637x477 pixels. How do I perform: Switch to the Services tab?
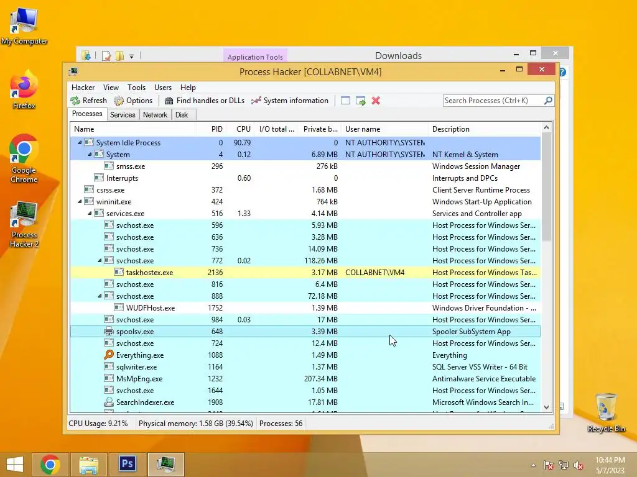[x=123, y=115]
